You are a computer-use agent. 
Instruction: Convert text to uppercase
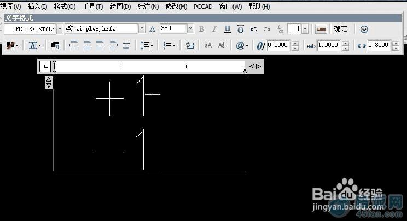pyautogui.click(x=208, y=45)
